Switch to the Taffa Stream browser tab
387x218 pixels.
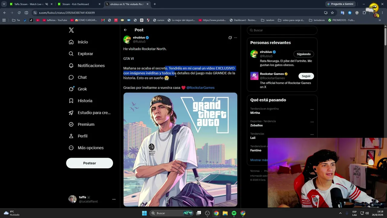[x=31, y=4]
